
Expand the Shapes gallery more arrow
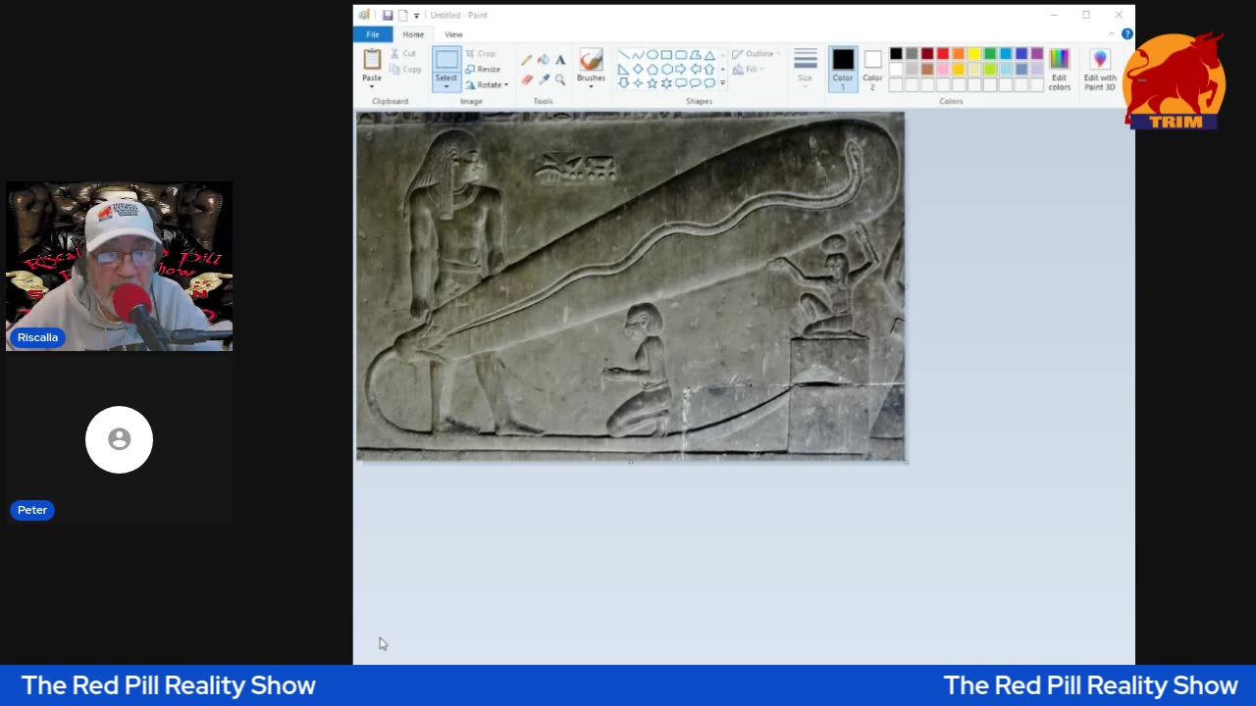pyautogui.click(x=723, y=83)
